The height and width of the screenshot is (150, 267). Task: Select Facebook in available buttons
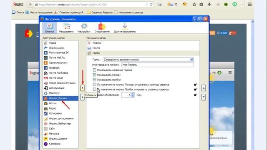tap(60, 67)
